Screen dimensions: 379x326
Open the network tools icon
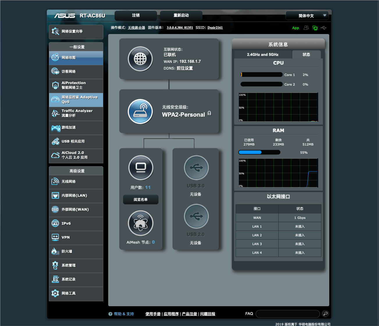[55, 293]
